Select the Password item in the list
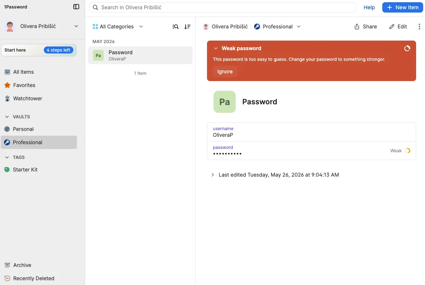The width and height of the screenshot is (425, 285). 140,55
